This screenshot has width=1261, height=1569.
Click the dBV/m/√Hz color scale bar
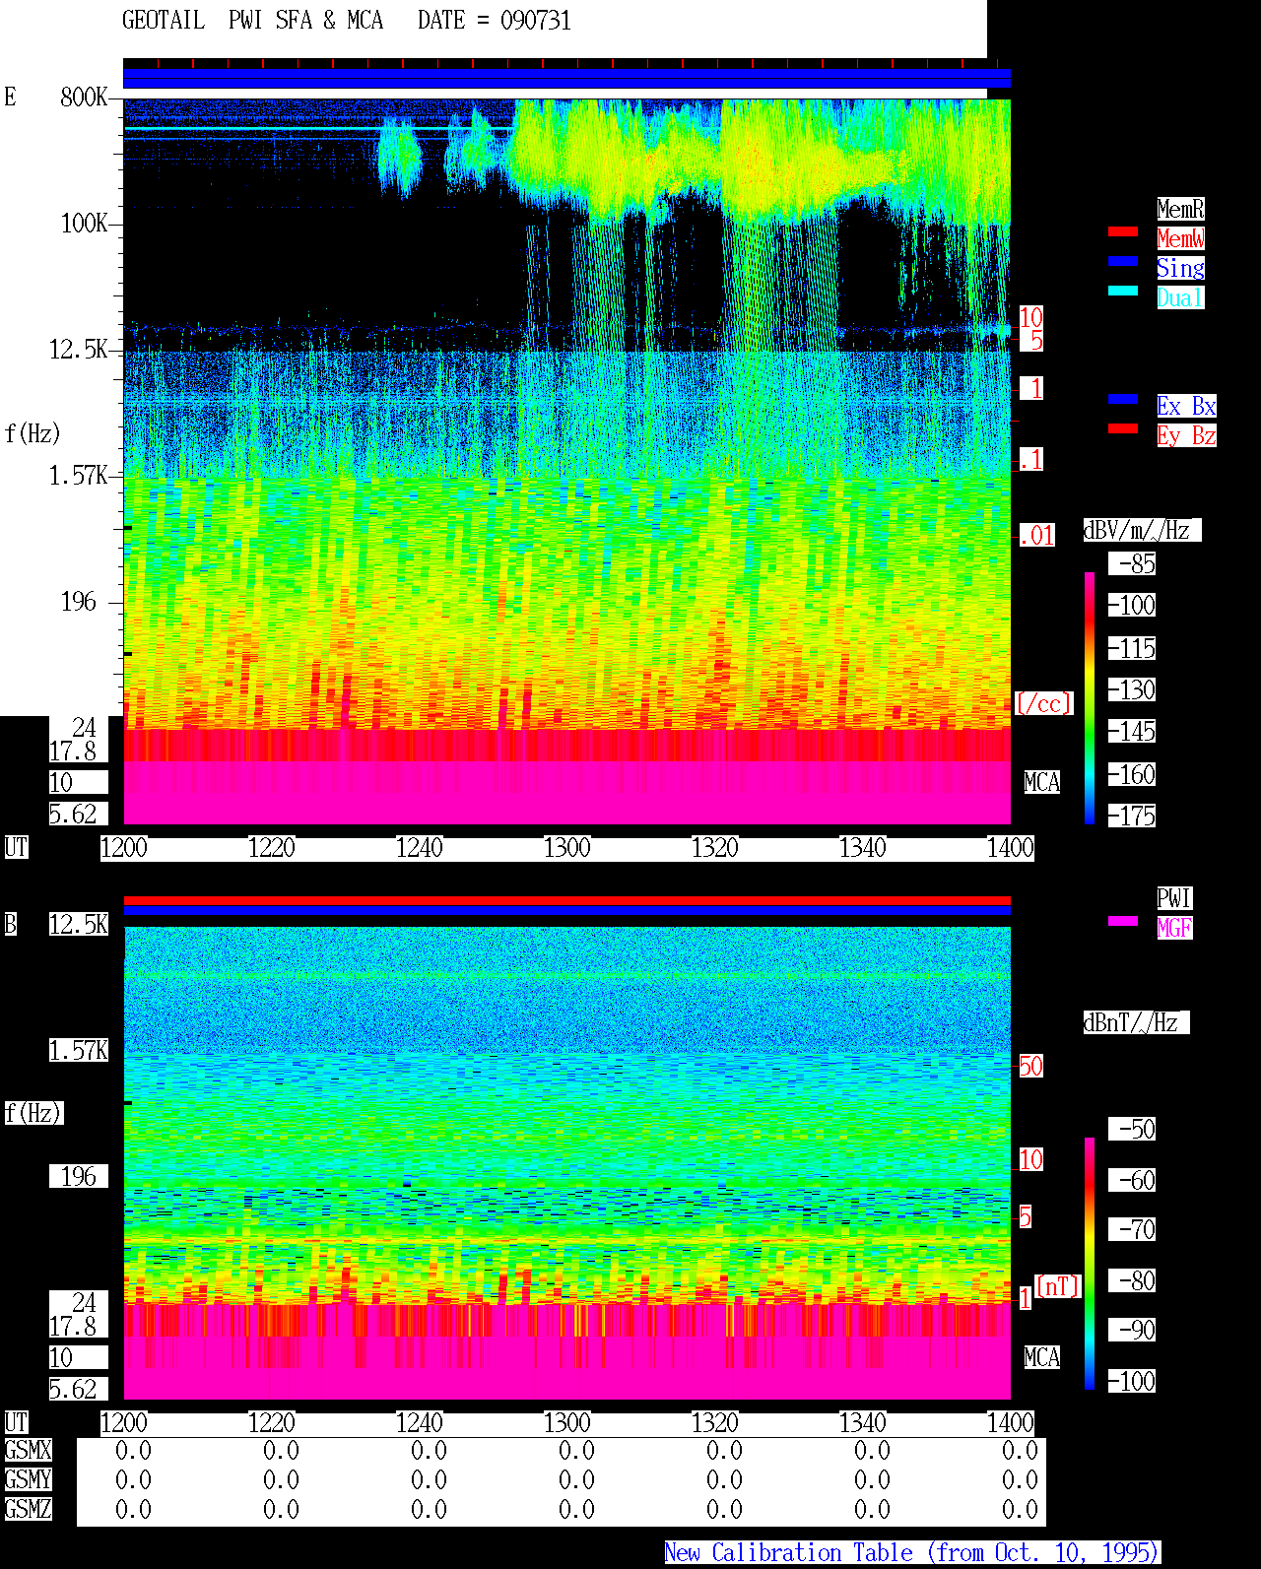coord(1090,697)
